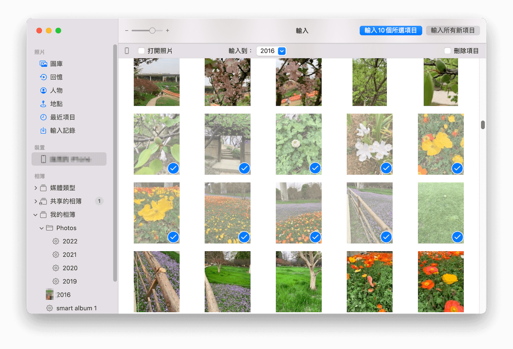Deselect checkmark on wooden garden gate photo
Screen dimensions: 513x349
(244, 168)
